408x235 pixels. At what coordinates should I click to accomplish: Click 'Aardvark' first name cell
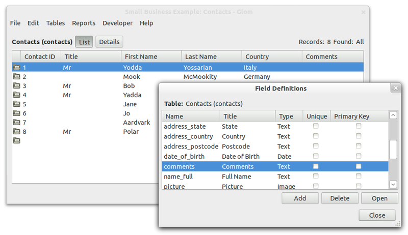[x=137, y=123]
